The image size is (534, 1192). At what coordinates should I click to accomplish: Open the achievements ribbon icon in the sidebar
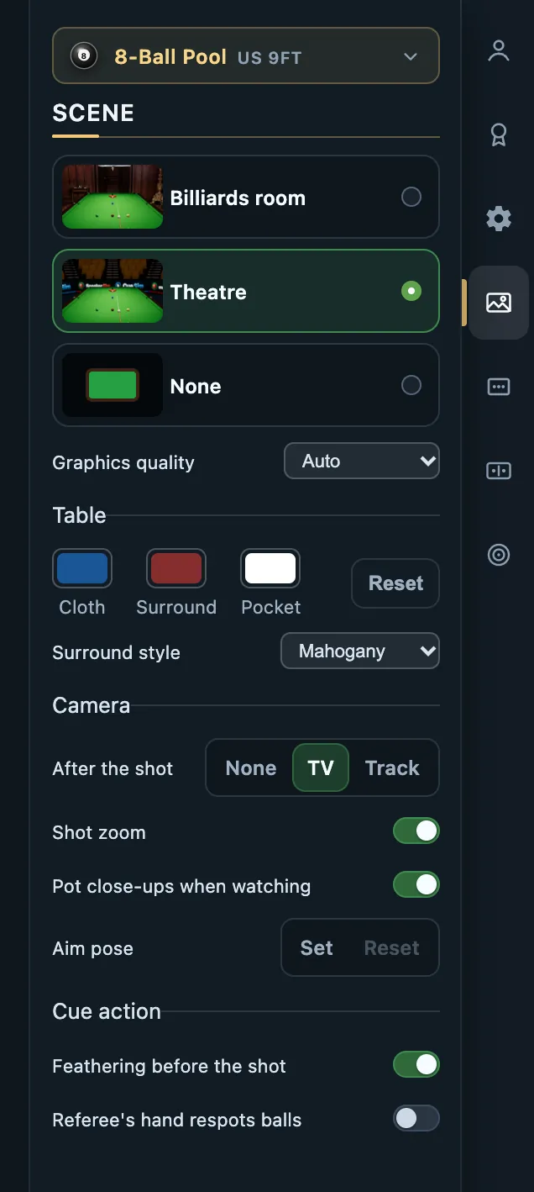pos(499,134)
